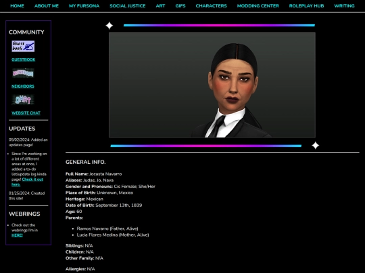Go to the GIFs page
The image size is (365, 273).
pos(180,6)
